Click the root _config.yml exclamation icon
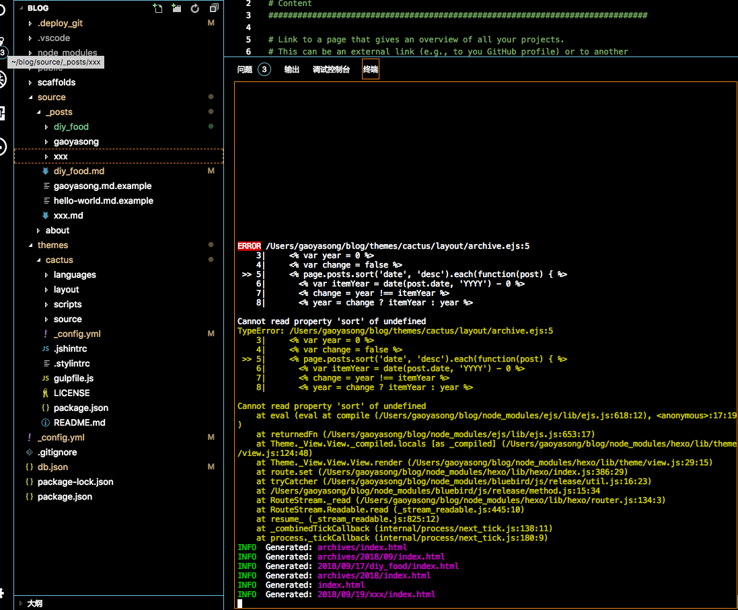This screenshot has width=738, height=610. click(30, 437)
